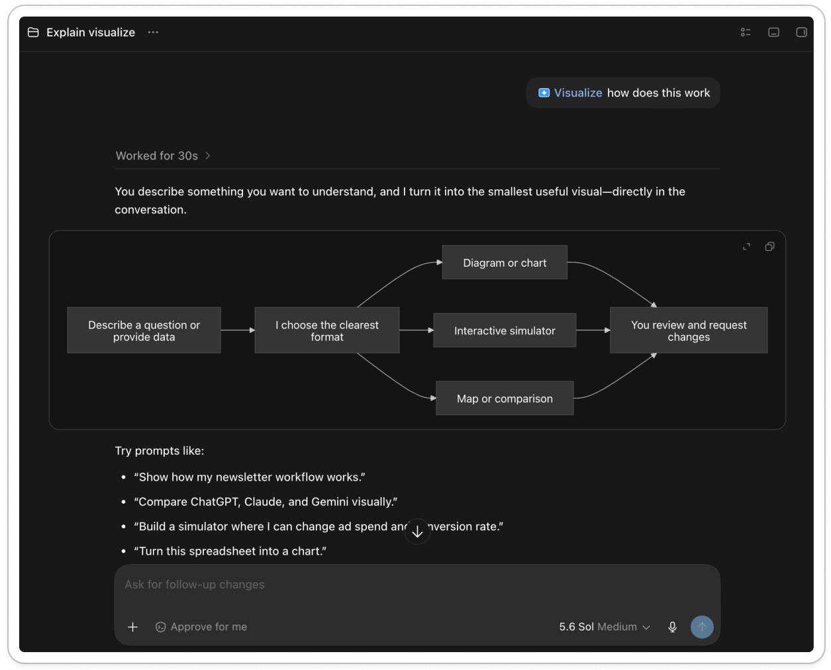The image size is (831, 670).
Task: Open the 5.6 Sol Medium model dropdown
Action: pyautogui.click(x=605, y=627)
